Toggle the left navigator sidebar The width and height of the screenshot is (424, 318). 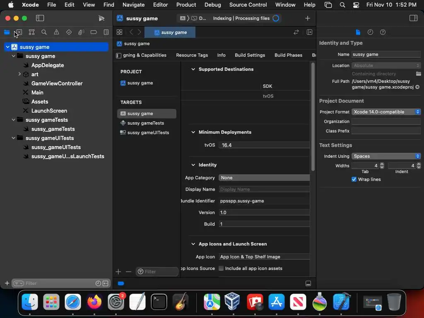(x=40, y=18)
